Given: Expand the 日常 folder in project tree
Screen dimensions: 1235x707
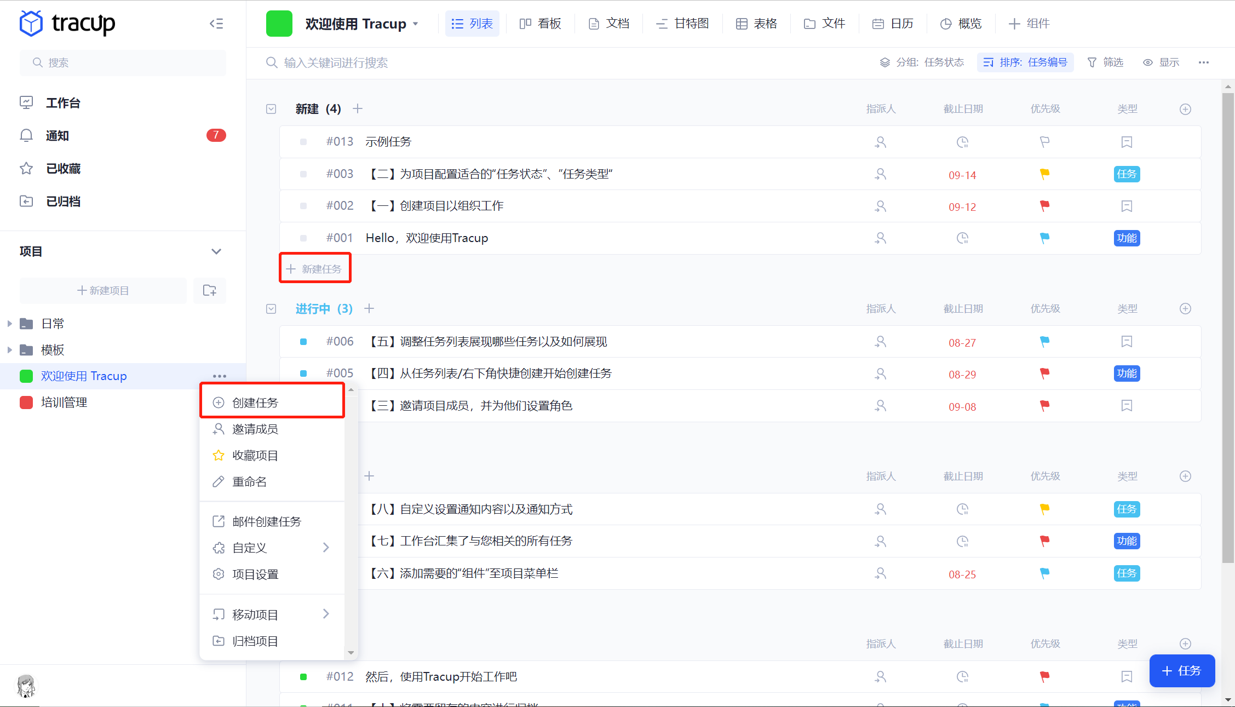Looking at the screenshot, I should [x=9, y=324].
